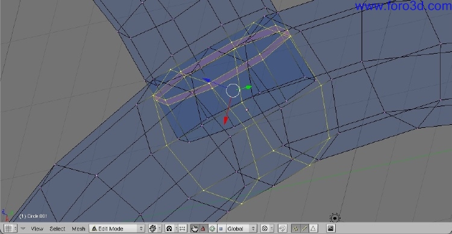This screenshot has width=452, height=234.
Task: Switch to edge select mode
Action: point(304,229)
